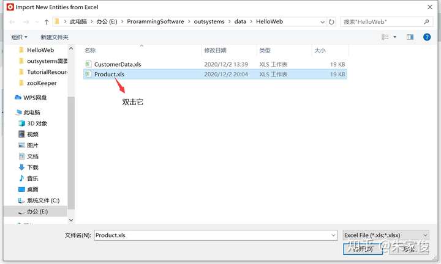This screenshot has width=441, height=264.
Task: Go forward with the right arrow button
Action: [26, 22]
